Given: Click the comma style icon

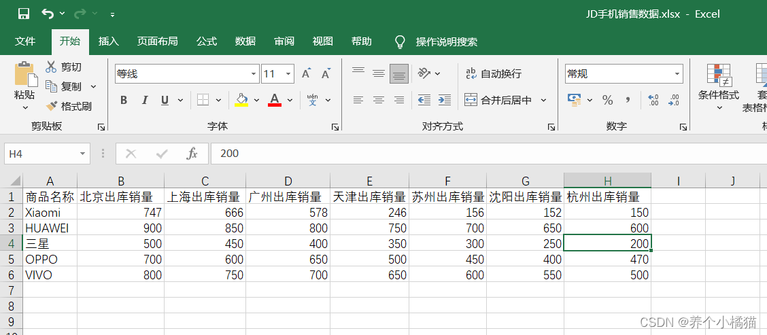Looking at the screenshot, I should click(628, 101).
